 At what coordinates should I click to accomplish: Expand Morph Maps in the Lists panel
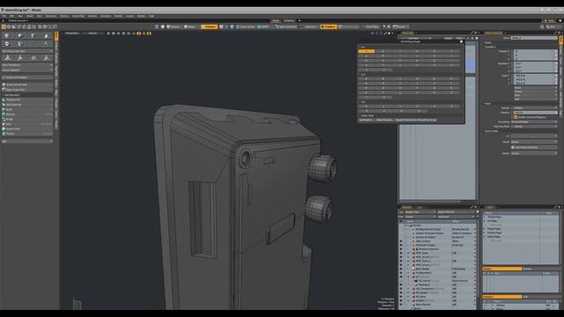pos(485,229)
